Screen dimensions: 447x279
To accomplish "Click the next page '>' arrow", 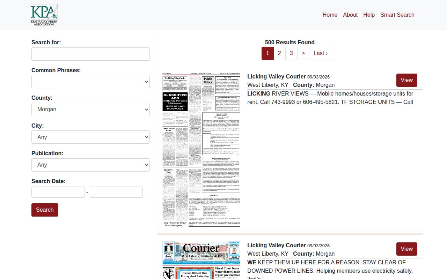I will point(303,53).
